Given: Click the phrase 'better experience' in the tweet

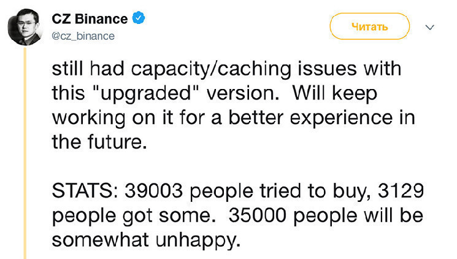Looking at the screenshot, I should coord(310,118).
